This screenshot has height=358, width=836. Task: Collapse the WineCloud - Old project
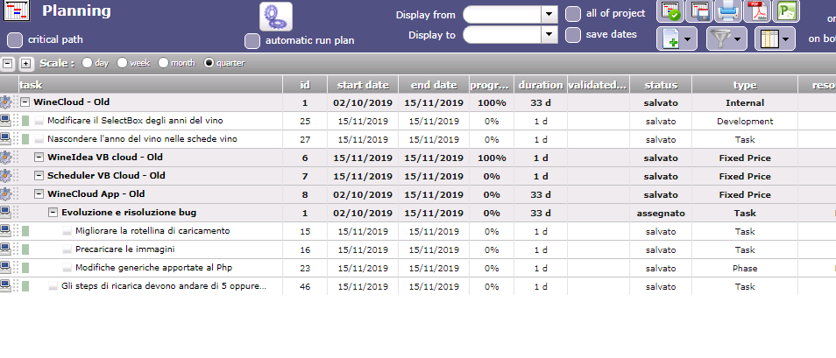pyautogui.click(x=25, y=102)
